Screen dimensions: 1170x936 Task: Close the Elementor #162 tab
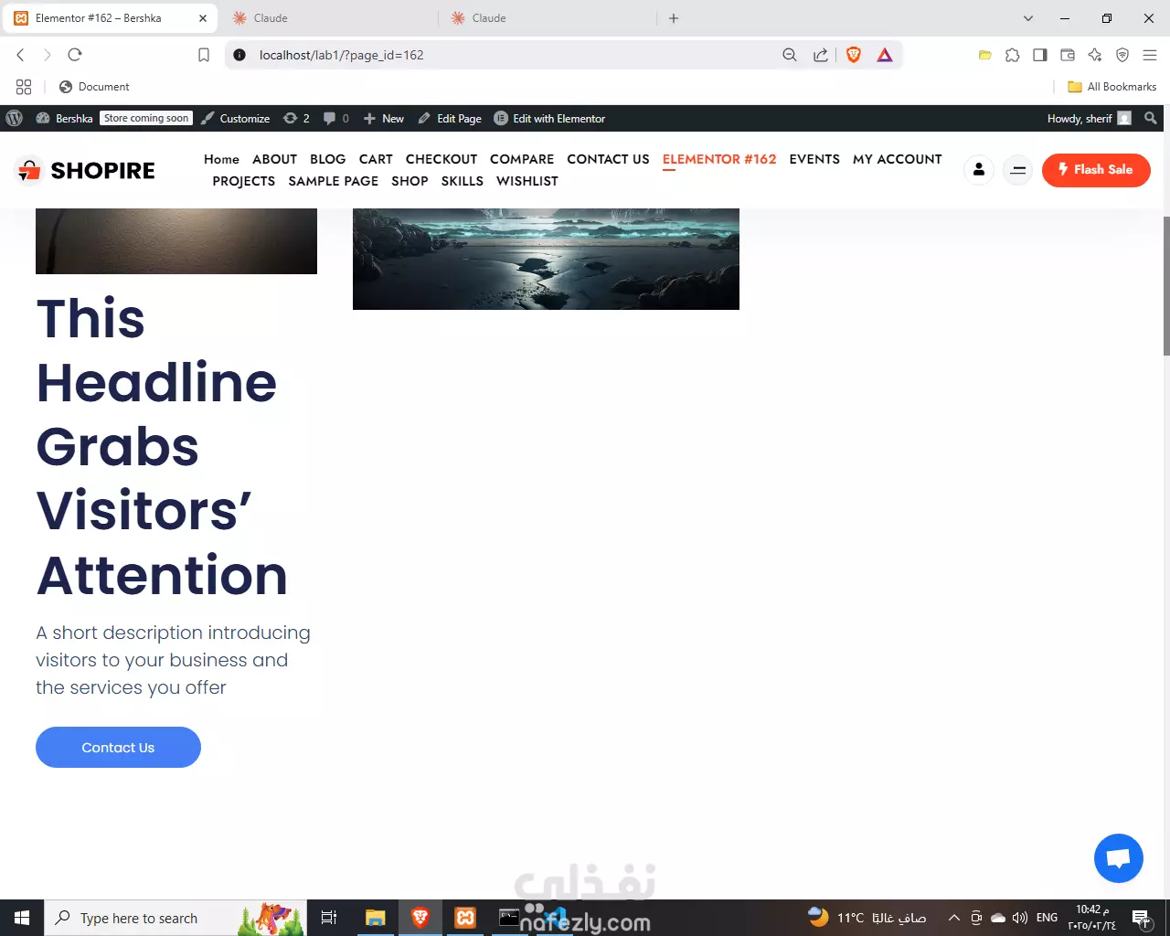[203, 18]
